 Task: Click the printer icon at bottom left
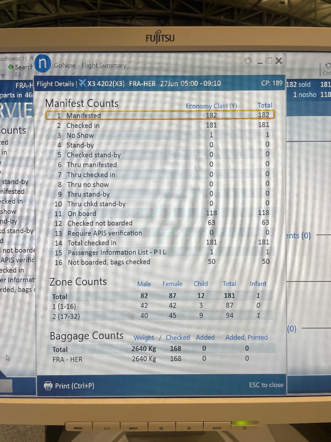[x=48, y=386]
